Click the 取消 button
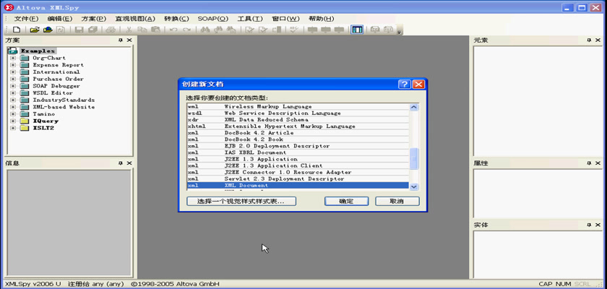Screen dimensions: 607x289 coord(397,201)
